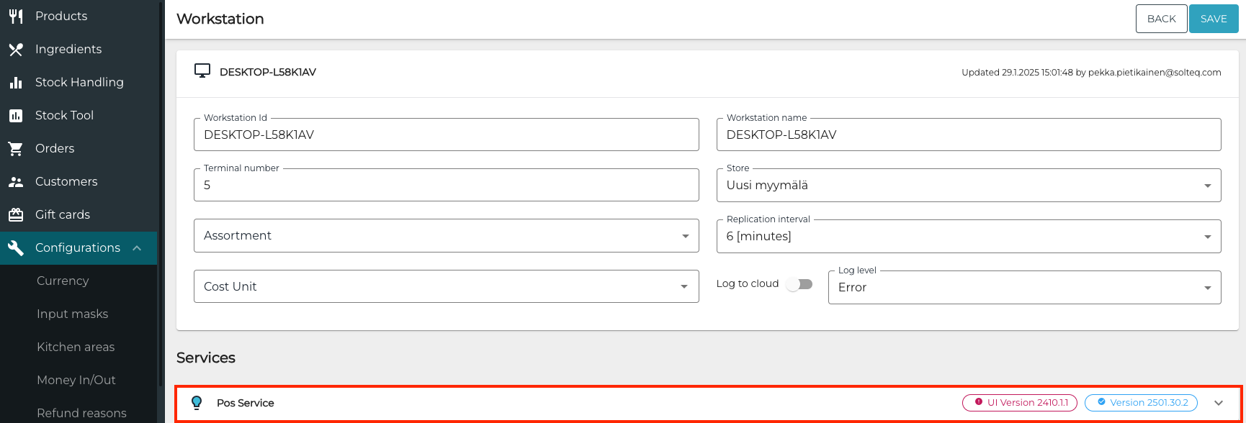Click the Ingredients crossed utensils icon
This screenshot has width=1246, height=423.
pyautogui.click(x=16, y=49)
